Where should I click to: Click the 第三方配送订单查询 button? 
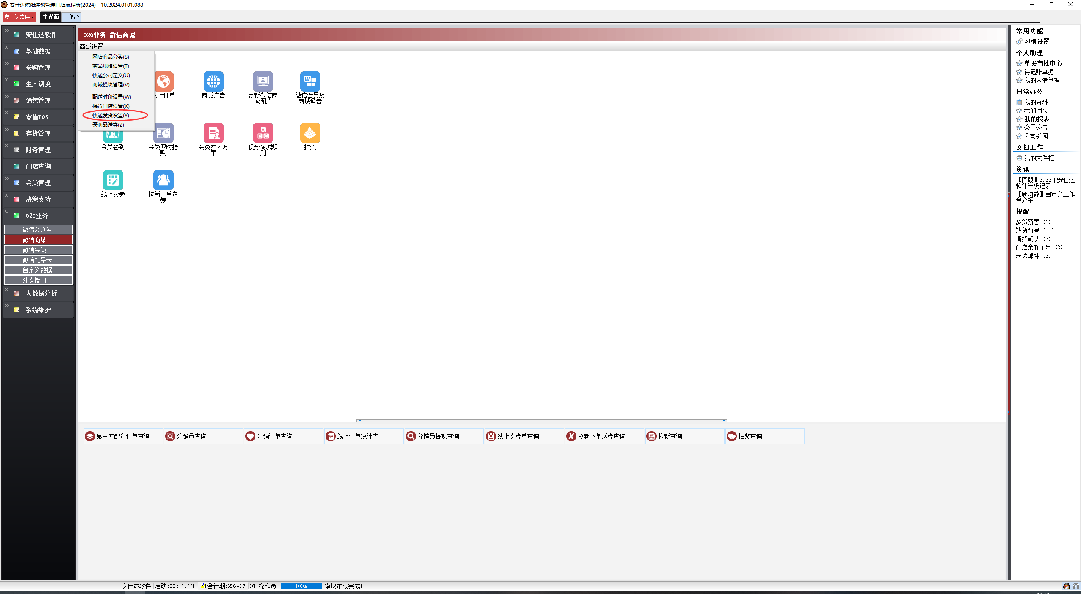pos(122,436)
